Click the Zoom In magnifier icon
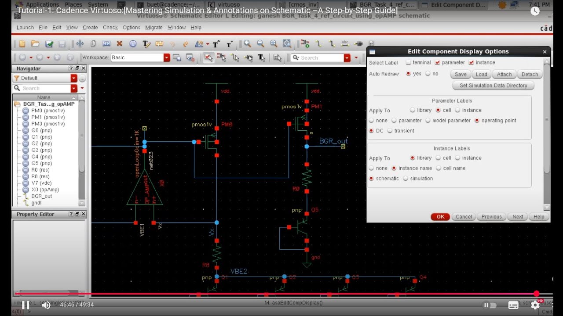Screen dimensions: 563x316 (247, 43)
